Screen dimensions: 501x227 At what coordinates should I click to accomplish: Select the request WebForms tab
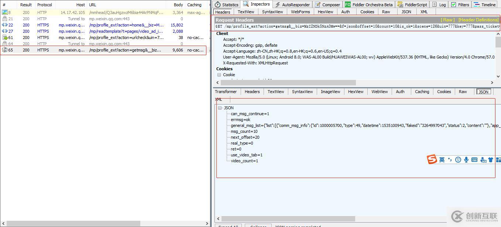[x=300, y=12]
